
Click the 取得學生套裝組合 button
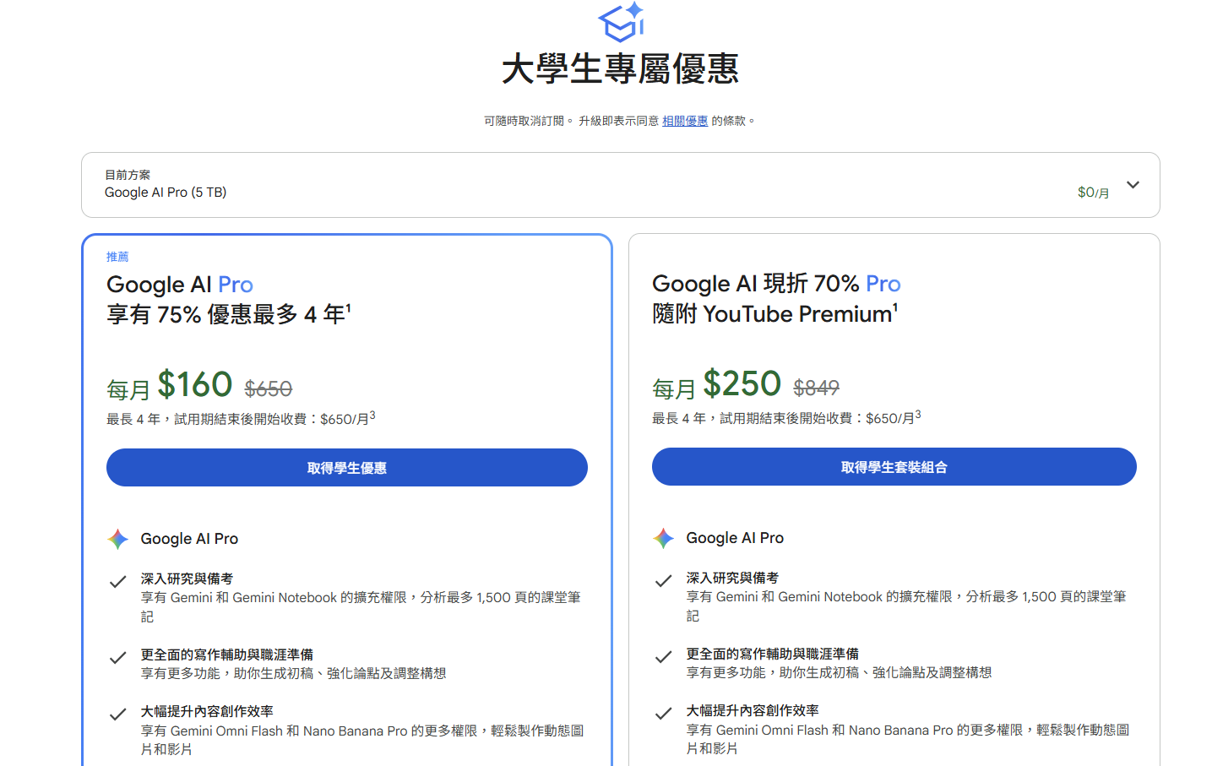coord(894,467)
